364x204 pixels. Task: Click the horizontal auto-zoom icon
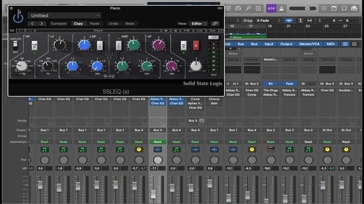[309, 20]
